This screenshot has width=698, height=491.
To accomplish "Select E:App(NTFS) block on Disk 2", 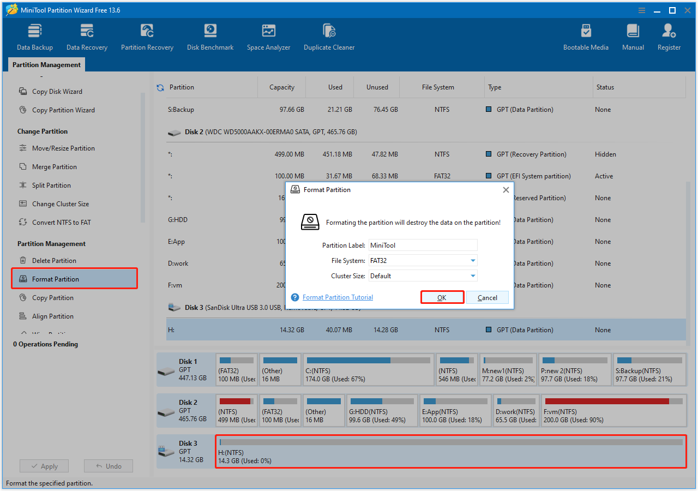I will click(455, 411).
